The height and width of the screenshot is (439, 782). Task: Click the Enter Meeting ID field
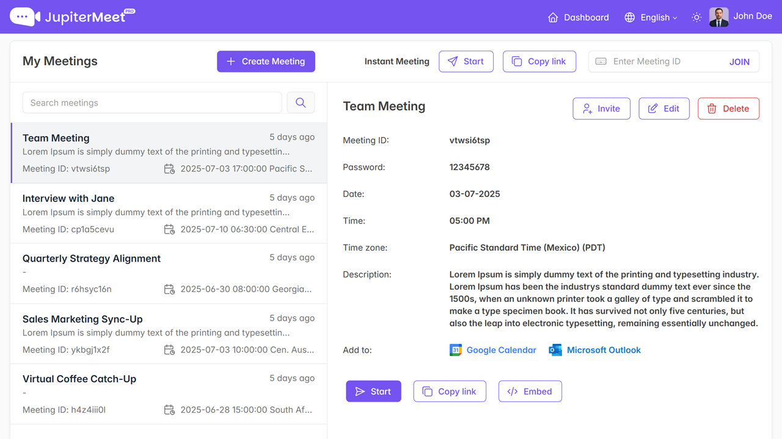(x=663, y=62)
